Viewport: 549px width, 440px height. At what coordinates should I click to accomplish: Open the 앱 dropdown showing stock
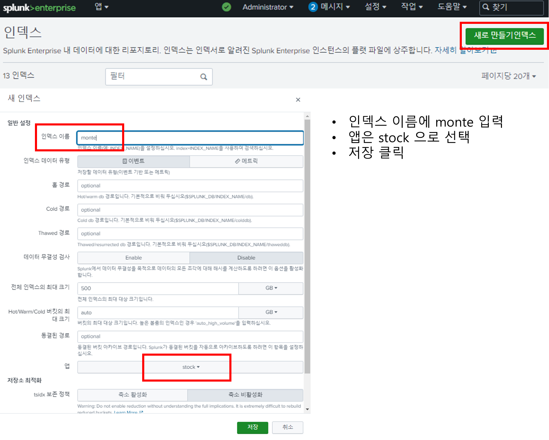coord(190,367)
